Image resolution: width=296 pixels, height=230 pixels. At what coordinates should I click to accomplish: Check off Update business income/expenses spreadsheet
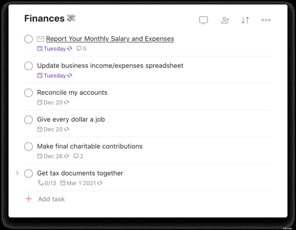pyautogui.click(x=28, y=66)
